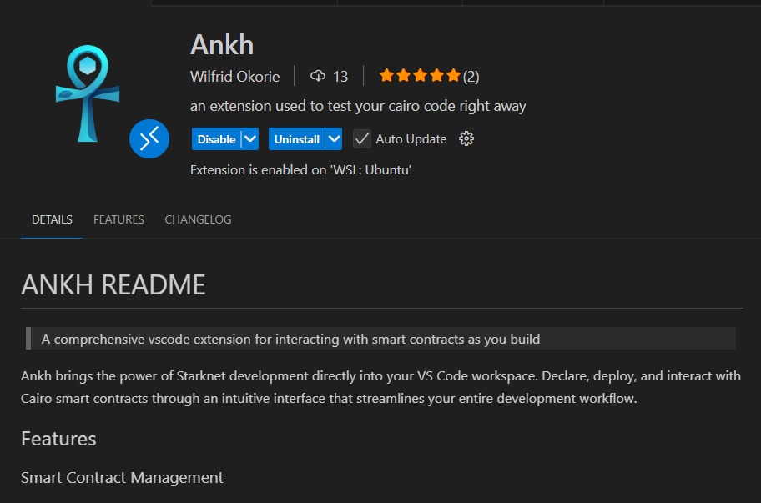Click the Starknet development paragraph

(381, 387)
